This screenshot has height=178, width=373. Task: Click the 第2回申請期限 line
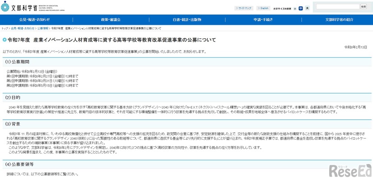(x=42, y=81)
